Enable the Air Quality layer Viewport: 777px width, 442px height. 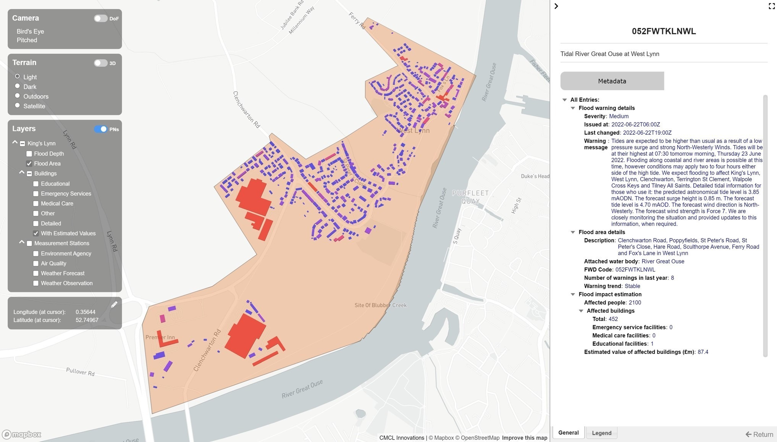coord(36,264)
